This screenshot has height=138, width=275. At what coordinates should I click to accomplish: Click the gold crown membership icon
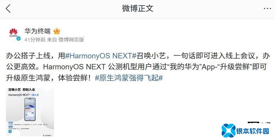point(56,31)
